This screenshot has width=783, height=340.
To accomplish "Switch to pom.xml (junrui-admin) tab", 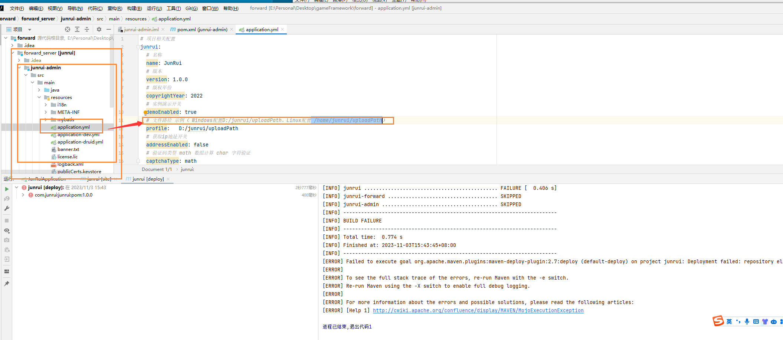I will [202, 29].
